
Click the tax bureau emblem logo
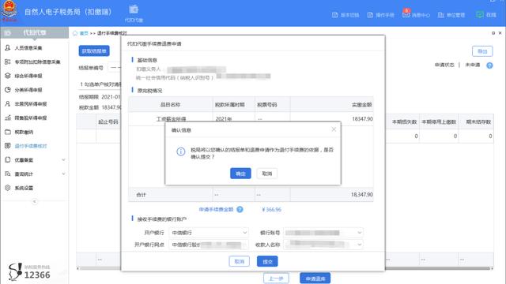[9, 10]
